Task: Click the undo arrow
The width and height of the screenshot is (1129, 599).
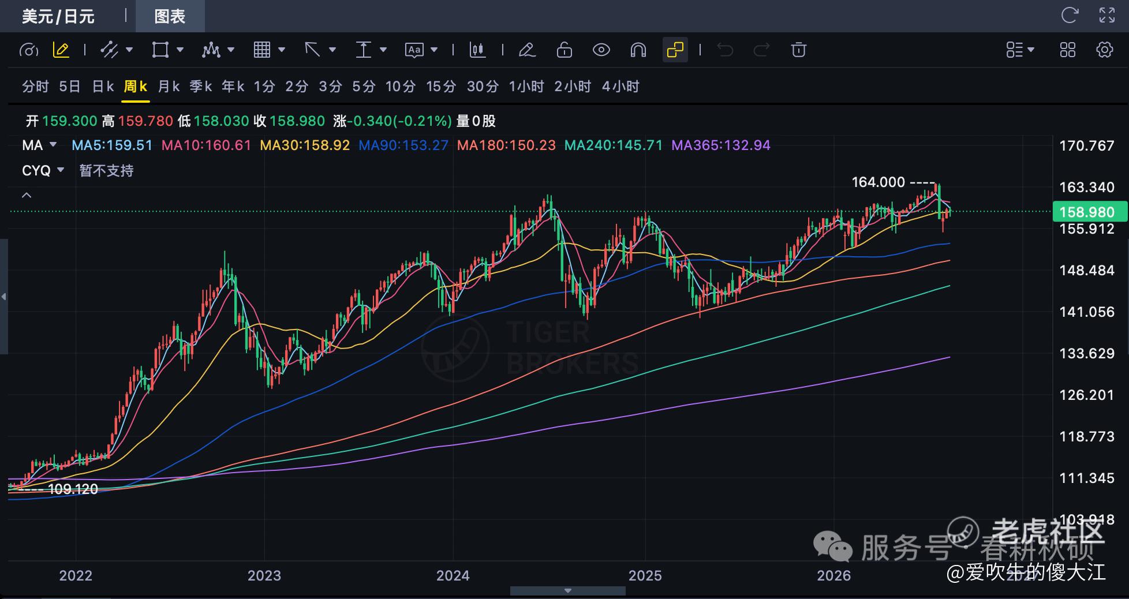Action: point(725,50)
